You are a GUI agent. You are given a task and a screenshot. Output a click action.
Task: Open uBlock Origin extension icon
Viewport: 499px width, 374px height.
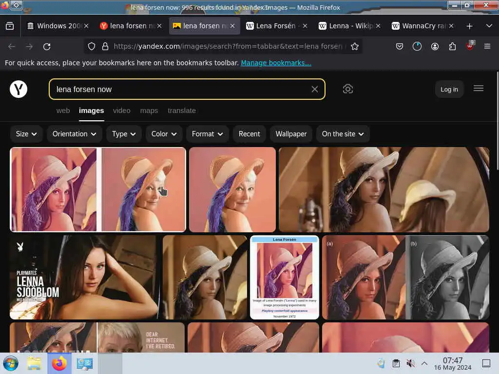tap(470, 46)
